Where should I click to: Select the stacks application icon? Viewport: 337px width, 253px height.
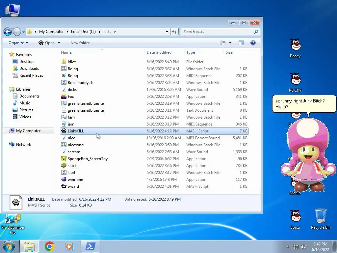pos(64,165)
